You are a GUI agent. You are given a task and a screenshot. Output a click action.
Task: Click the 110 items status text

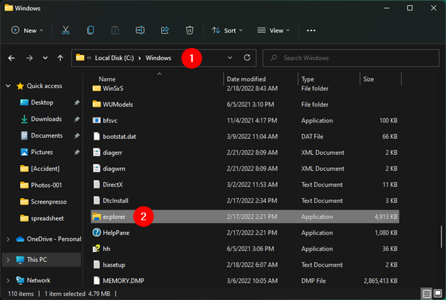click(21, 294)
